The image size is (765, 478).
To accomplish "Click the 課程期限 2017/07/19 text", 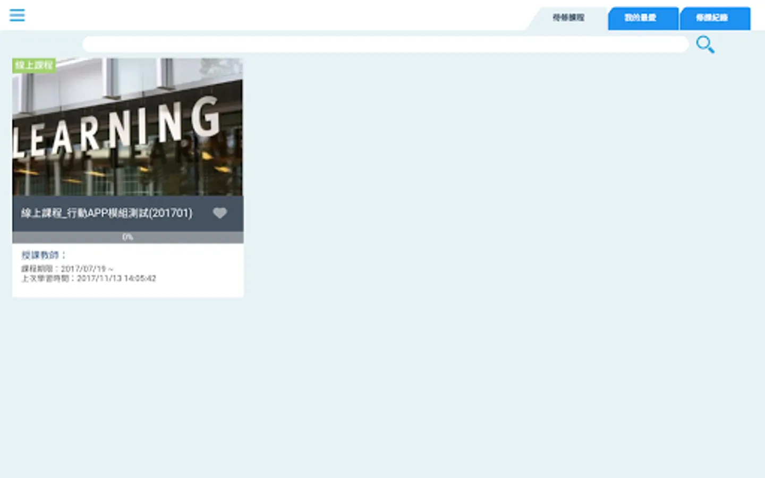I will tap(67, 269).
